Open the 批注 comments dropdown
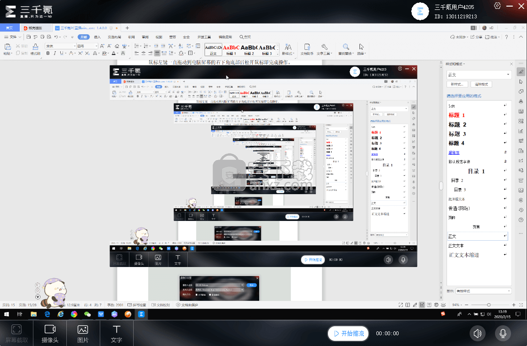The height and width of the screenshot is (346, 527). point(492,37)
